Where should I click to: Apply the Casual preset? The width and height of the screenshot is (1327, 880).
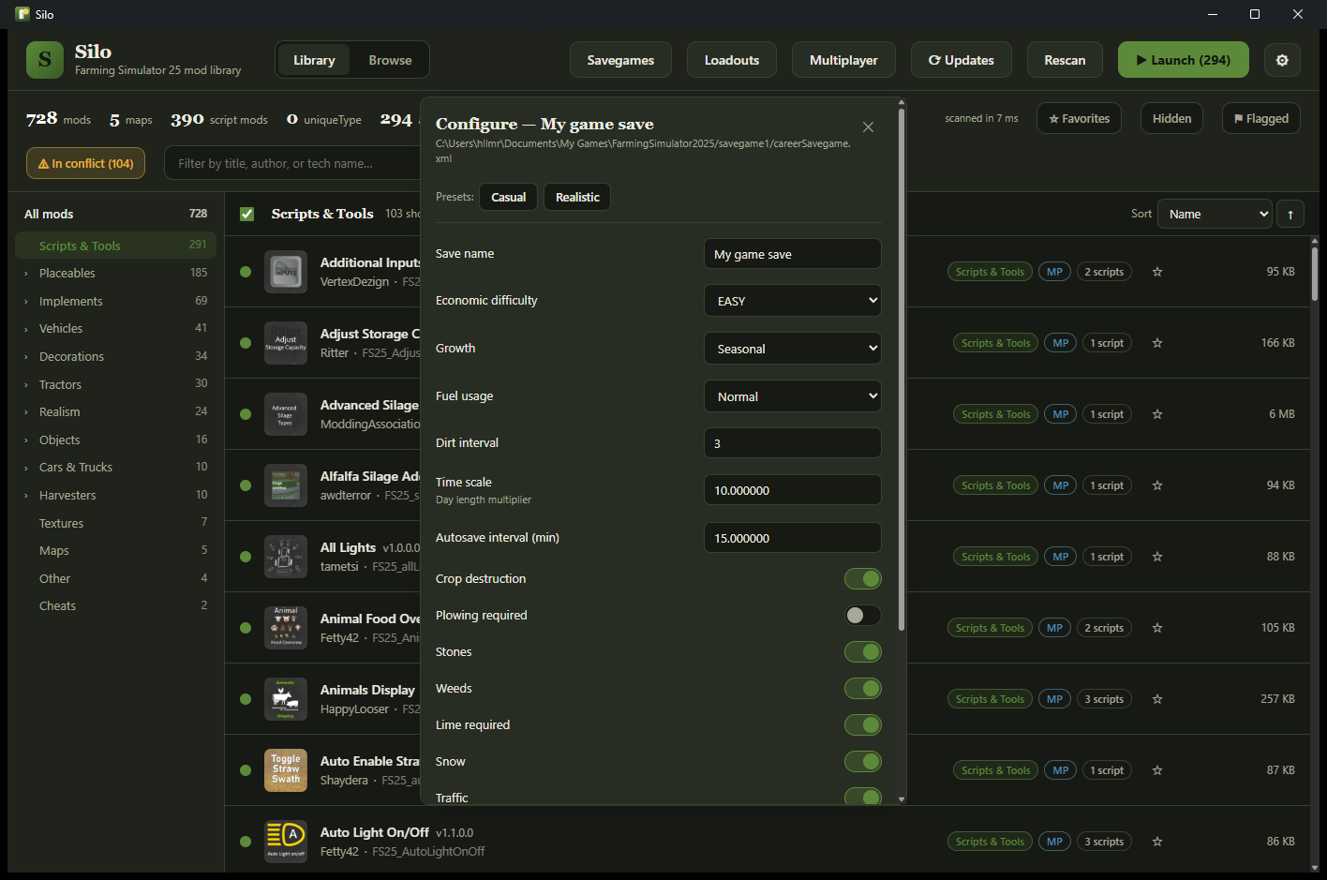coord(509,197)
